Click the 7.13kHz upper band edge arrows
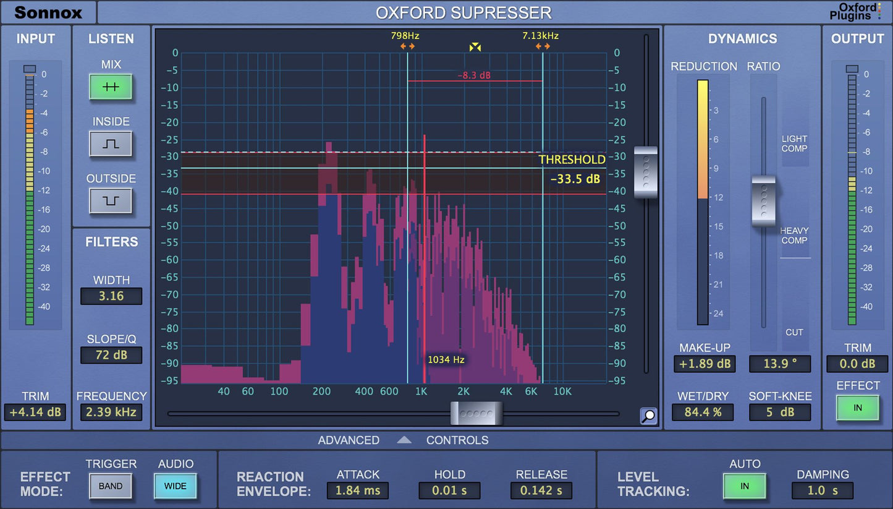The height and width of the screenshot is (509, 893). coord(543,46)
